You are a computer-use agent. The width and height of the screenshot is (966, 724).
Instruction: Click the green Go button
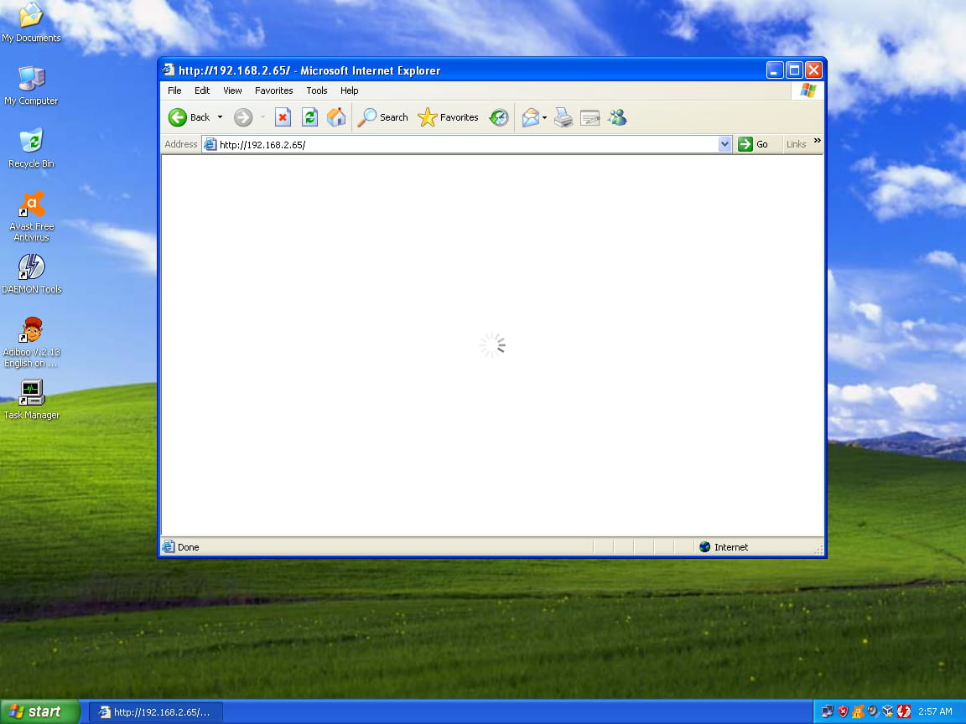pyautogui.click(x=753, y=144)
